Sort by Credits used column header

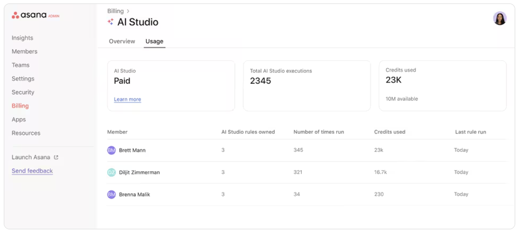[x=389, y=132]
